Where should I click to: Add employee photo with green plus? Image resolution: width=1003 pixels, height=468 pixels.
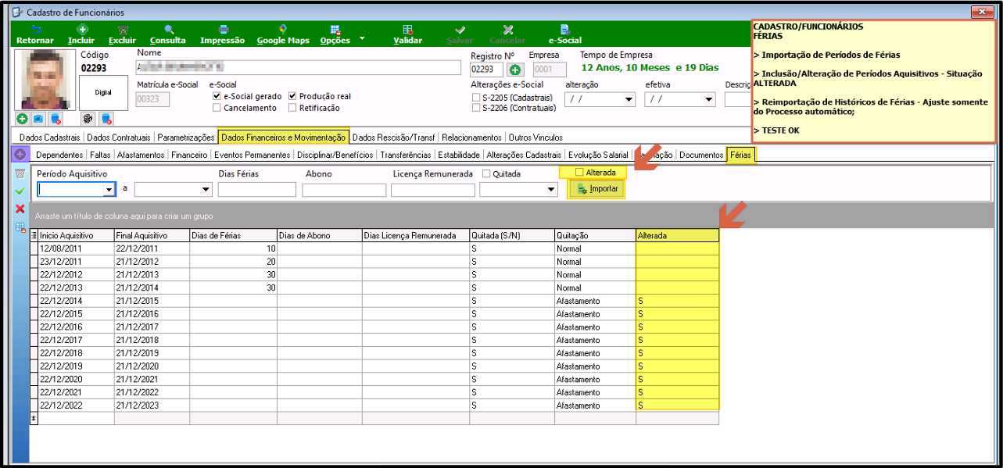(22, 119)
